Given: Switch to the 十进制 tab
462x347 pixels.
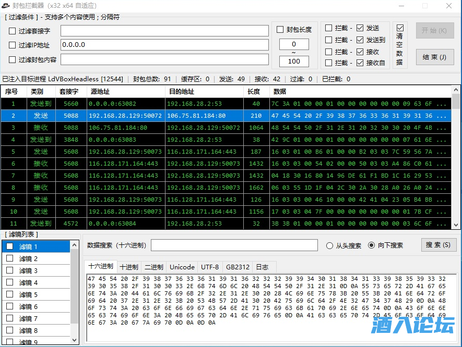Looking at the screenshot, I should click(129, 267).
